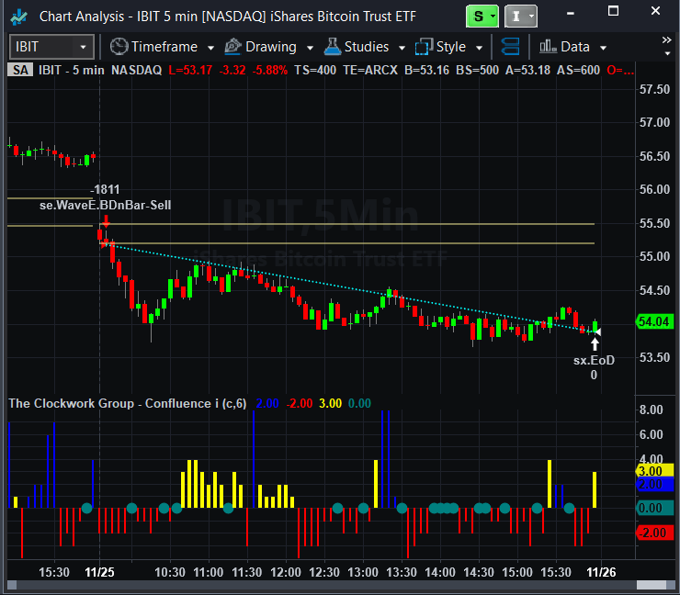
Task: Expand the Timeframe dropdown arrow
Action: (210, 48)
